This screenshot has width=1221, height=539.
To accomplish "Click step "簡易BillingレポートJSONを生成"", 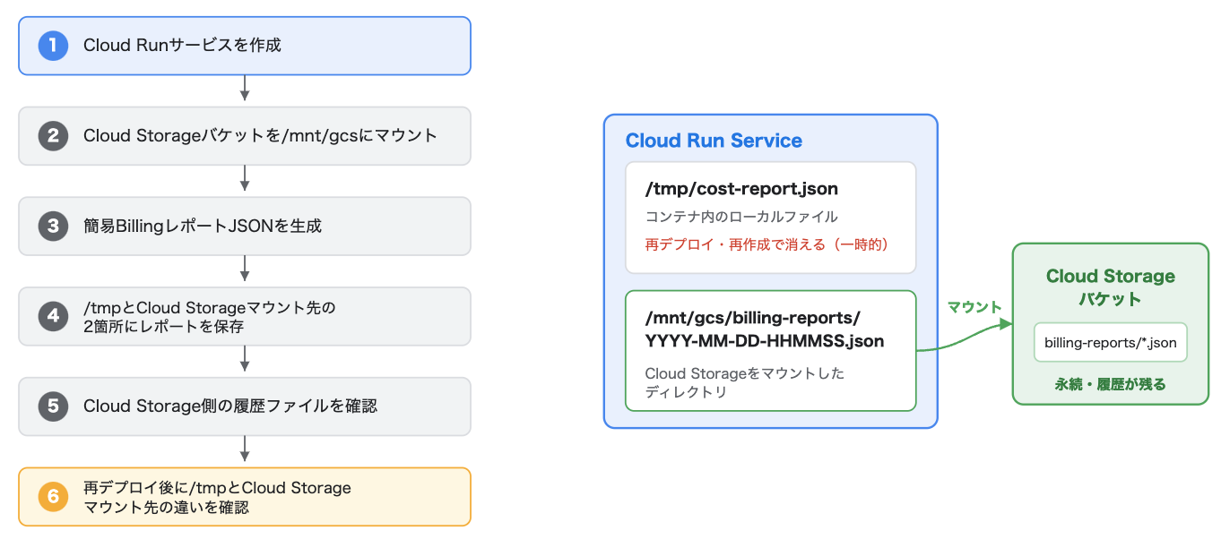I will (245, 226).
